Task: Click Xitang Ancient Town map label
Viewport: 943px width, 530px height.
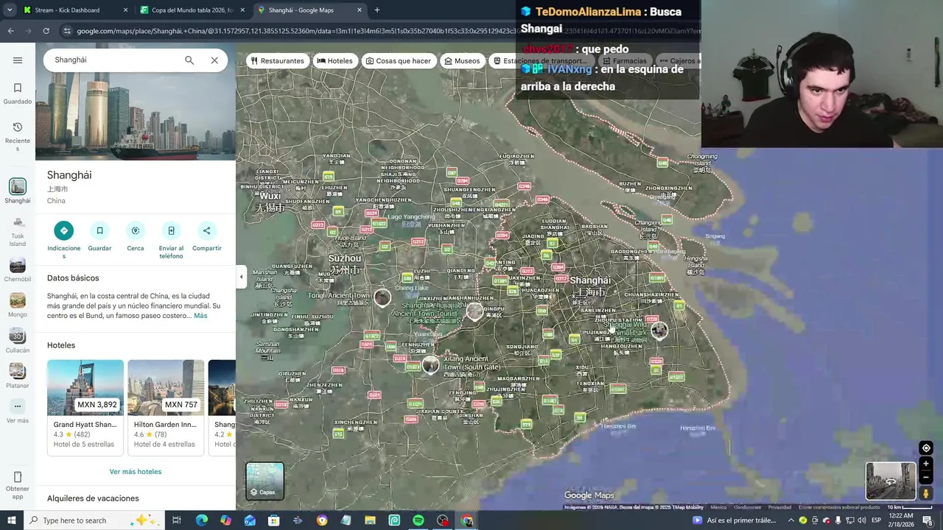Action: pos(471,363)
